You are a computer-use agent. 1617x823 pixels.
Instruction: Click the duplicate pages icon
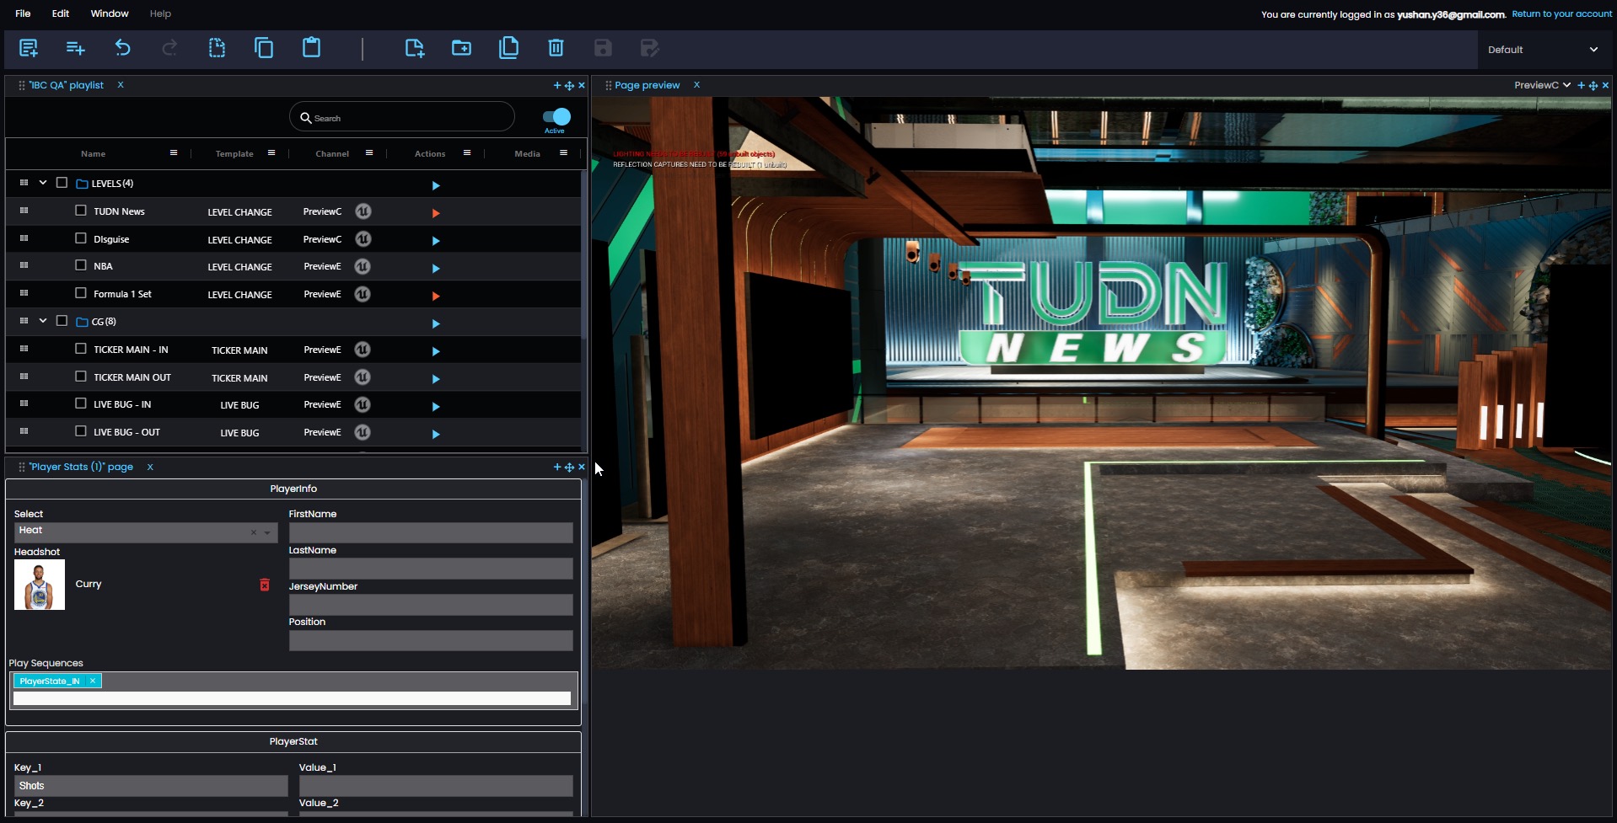click(x=508, y=48)
